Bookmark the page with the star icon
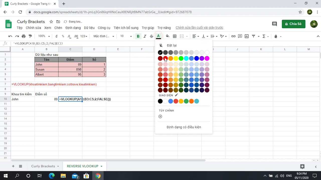Viewport: 321px width, 180px height. (300, 12)
